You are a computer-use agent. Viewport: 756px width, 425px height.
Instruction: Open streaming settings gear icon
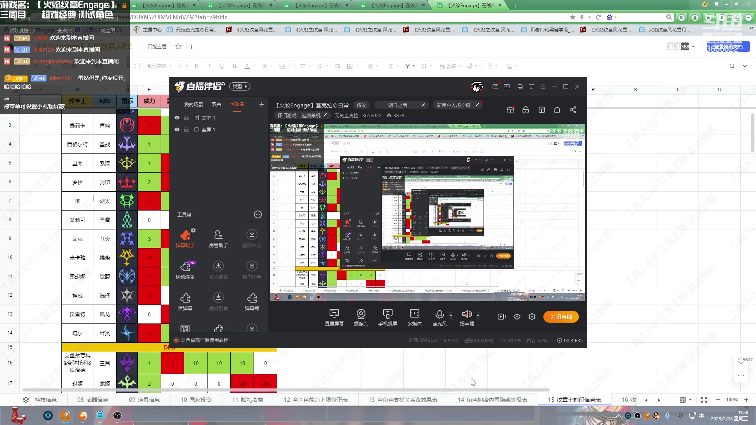pos(532,317)
